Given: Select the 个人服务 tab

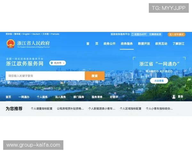Looking at the screenshot, I should [x=42, y=97].
